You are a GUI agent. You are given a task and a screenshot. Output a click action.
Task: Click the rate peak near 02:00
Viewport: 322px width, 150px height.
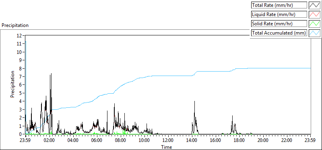coord(51,74)
